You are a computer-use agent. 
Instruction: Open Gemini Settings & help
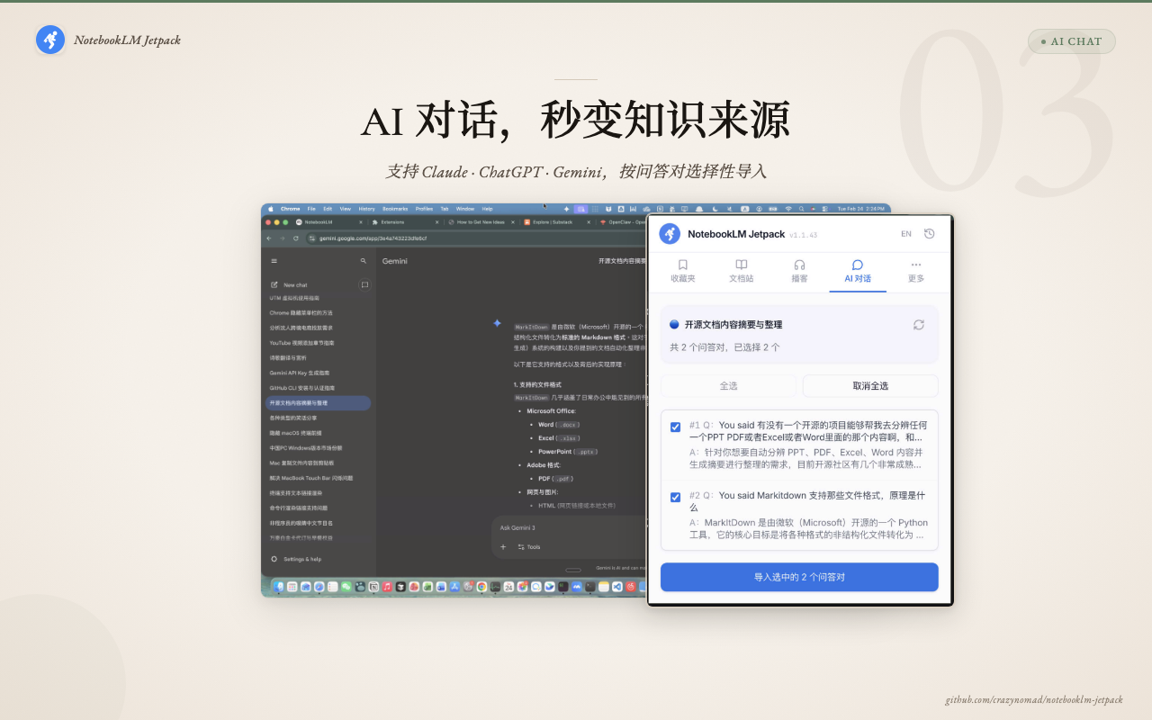[x=296, y=559]
